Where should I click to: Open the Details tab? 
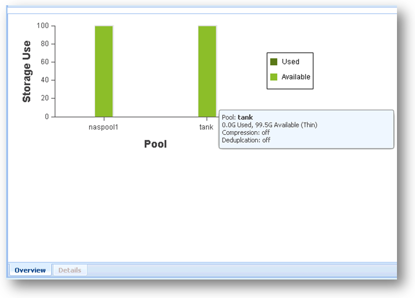70,271
